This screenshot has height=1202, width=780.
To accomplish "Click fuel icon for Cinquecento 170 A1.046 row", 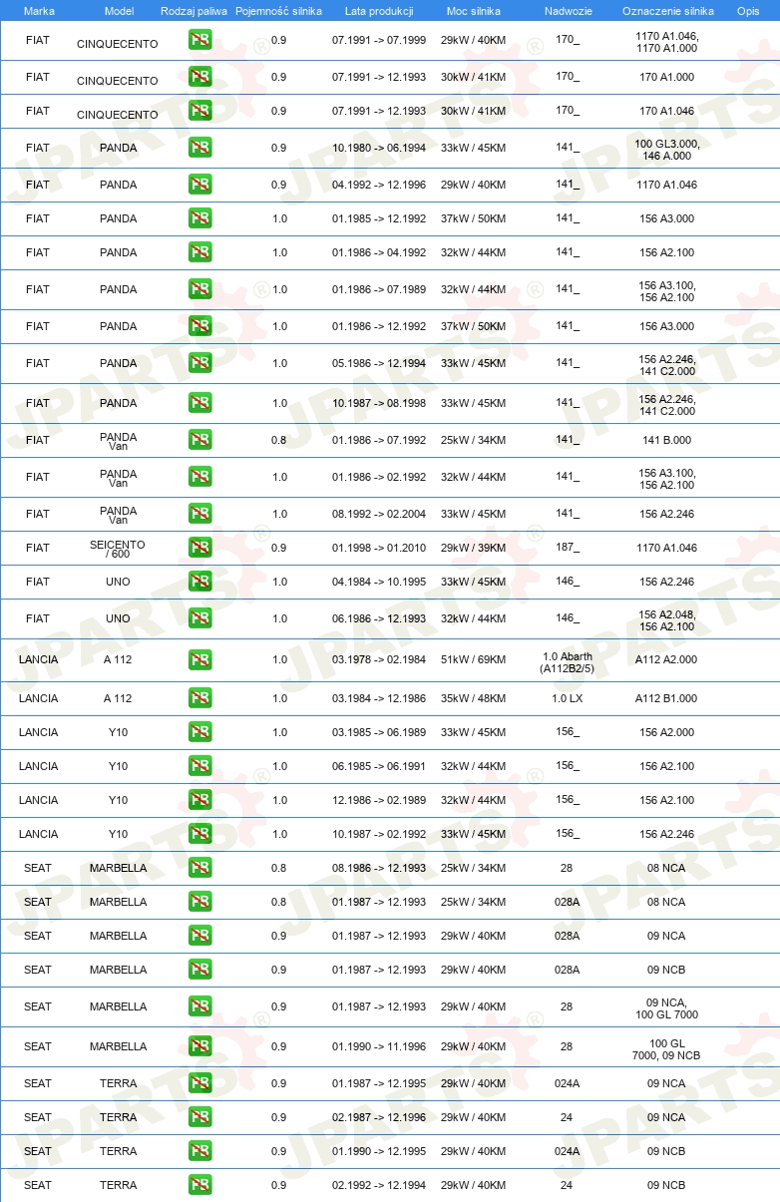I will pyautogui.click(x=199, y=111).
